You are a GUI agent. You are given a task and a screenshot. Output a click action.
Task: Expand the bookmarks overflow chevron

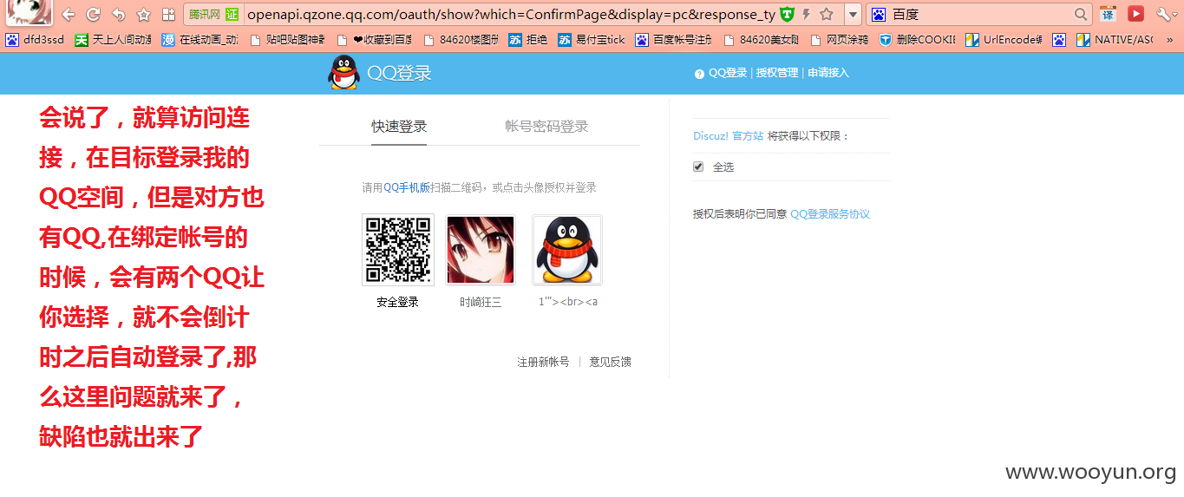pyautogui.click(x=1169, y=40)
